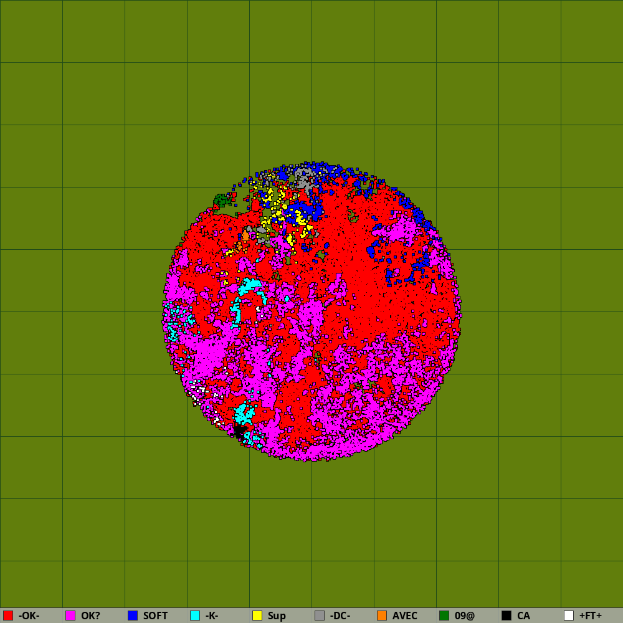The height and width of the screenshot is (623, 623).
Task: Select the -DC- legend label
Action: 340,616
